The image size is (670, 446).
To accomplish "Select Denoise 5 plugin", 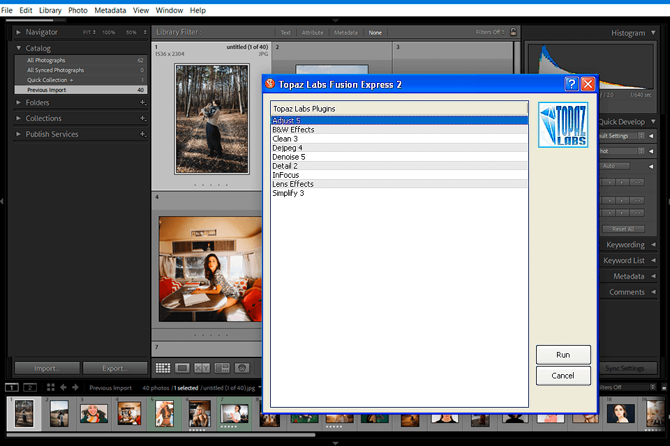I will 399,157.
